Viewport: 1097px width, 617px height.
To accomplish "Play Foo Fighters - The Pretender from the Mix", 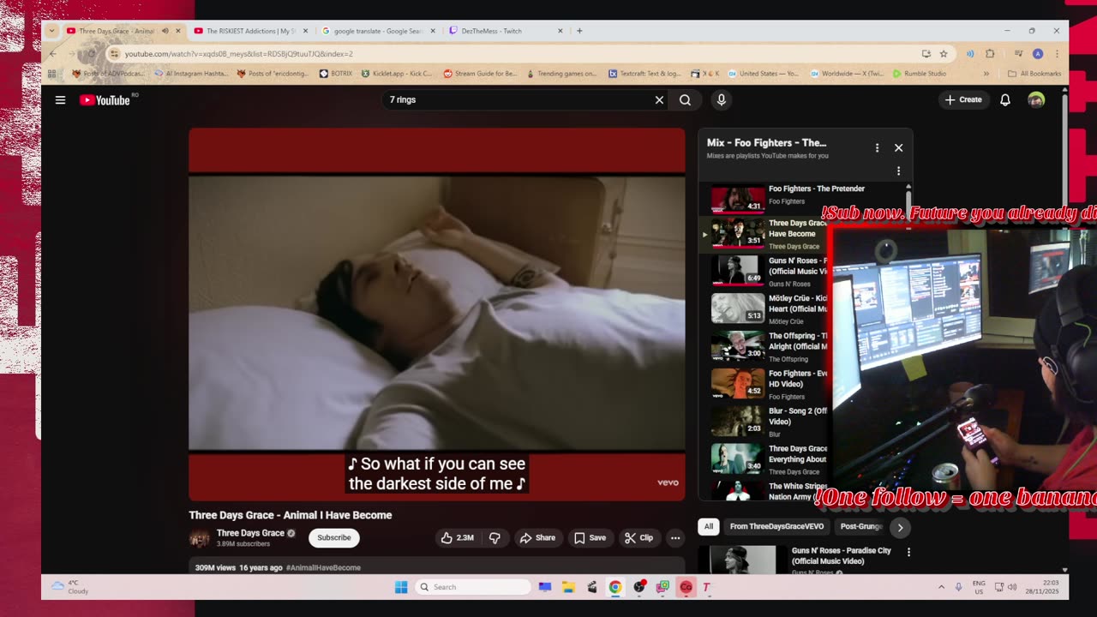I will pos(803,195).
